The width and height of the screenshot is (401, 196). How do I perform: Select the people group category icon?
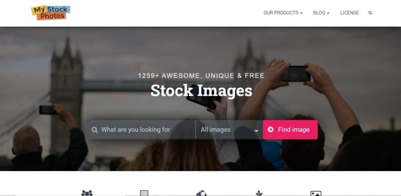[87, 193]
